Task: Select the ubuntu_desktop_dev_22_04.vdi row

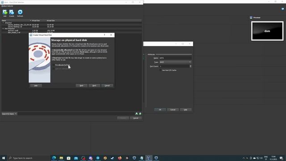Action: (71, 25)
